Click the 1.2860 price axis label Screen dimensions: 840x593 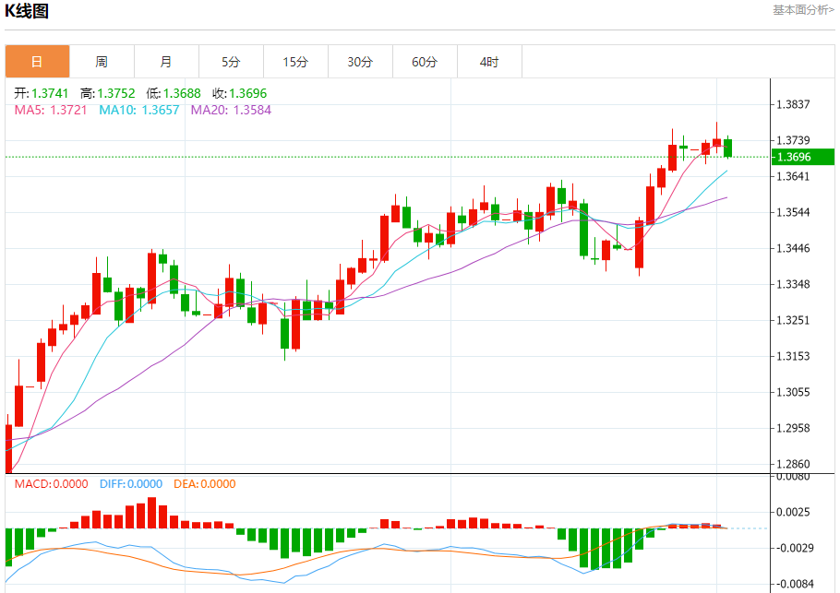click(x=794, y=464)
